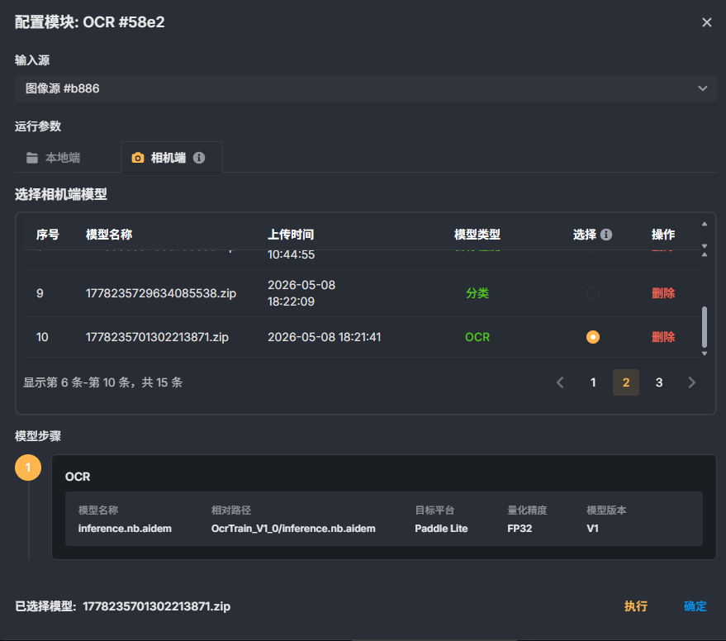
Task: Click model name 1778235729634085538.zip
Action: [161, 293]
